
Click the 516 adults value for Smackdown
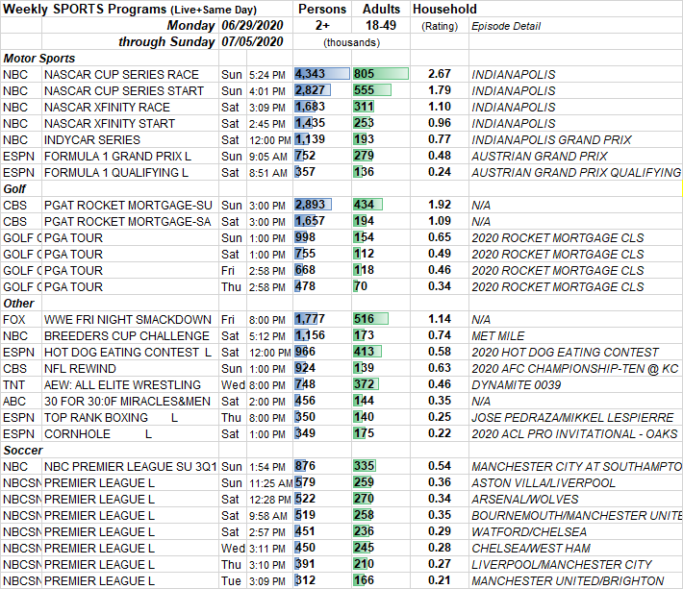point(365,319)
